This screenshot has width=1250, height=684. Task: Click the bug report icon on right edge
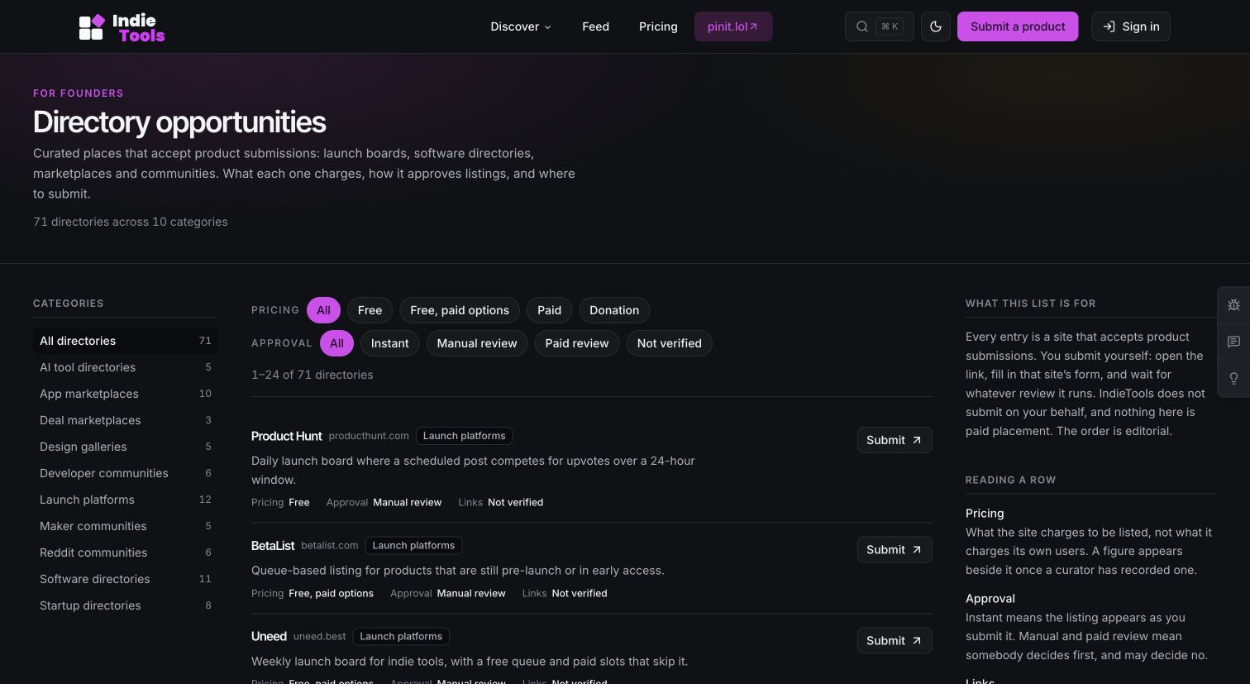pyautogui.click(x=1233, y=305)
